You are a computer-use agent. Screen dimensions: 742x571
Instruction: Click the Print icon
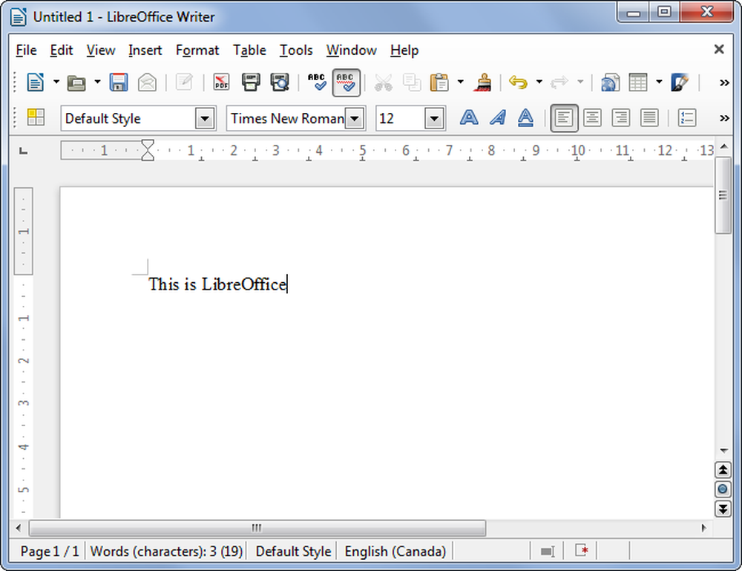click(x=251, y=82)
